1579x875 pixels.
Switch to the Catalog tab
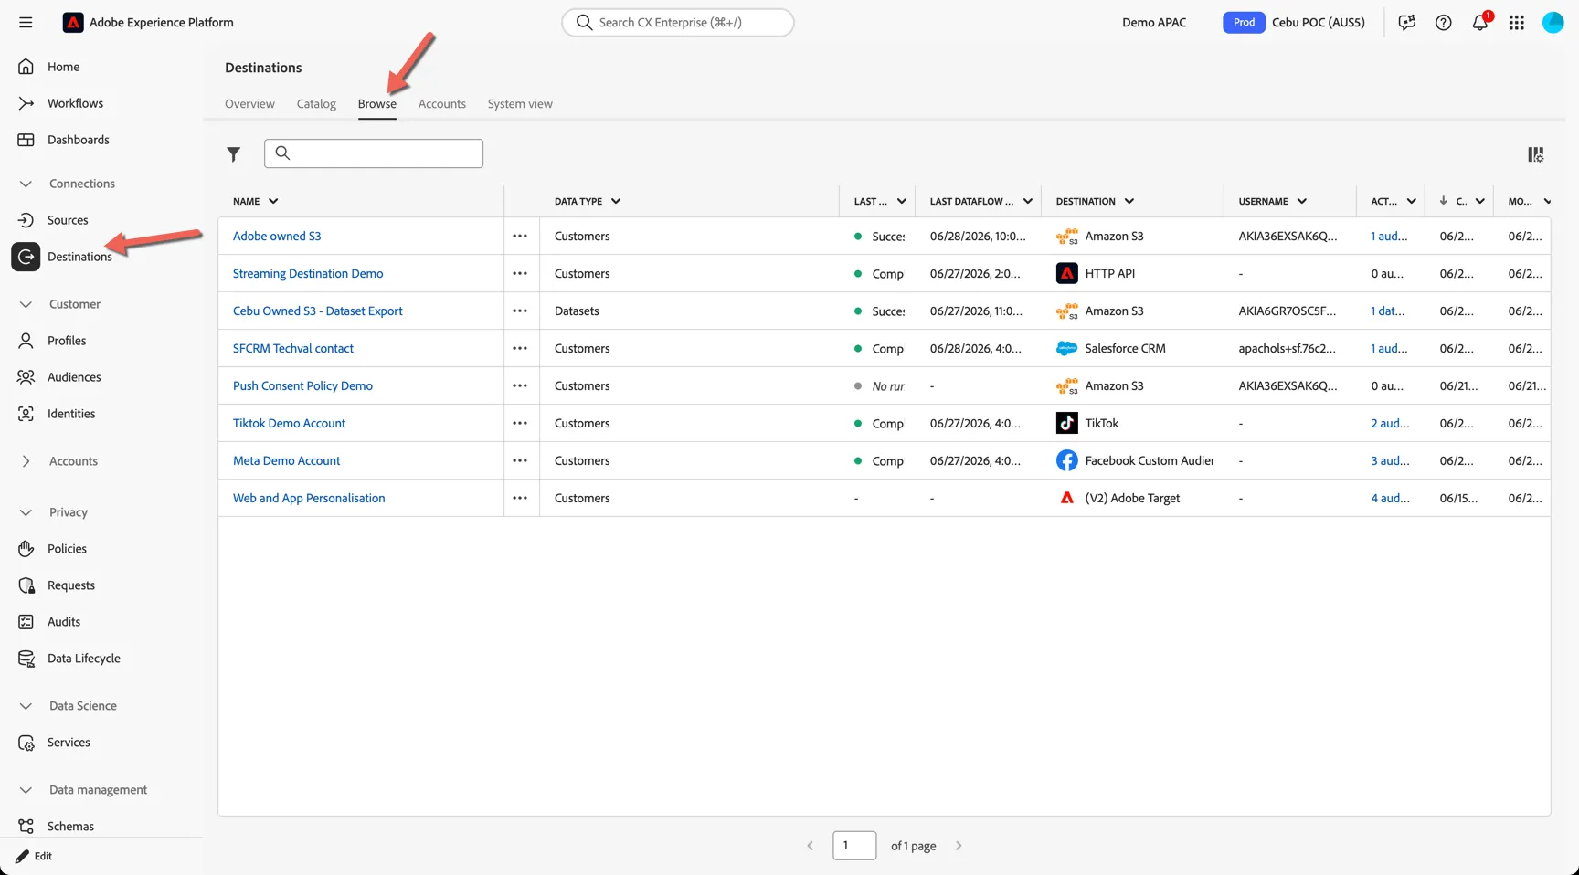coord(316,104)
